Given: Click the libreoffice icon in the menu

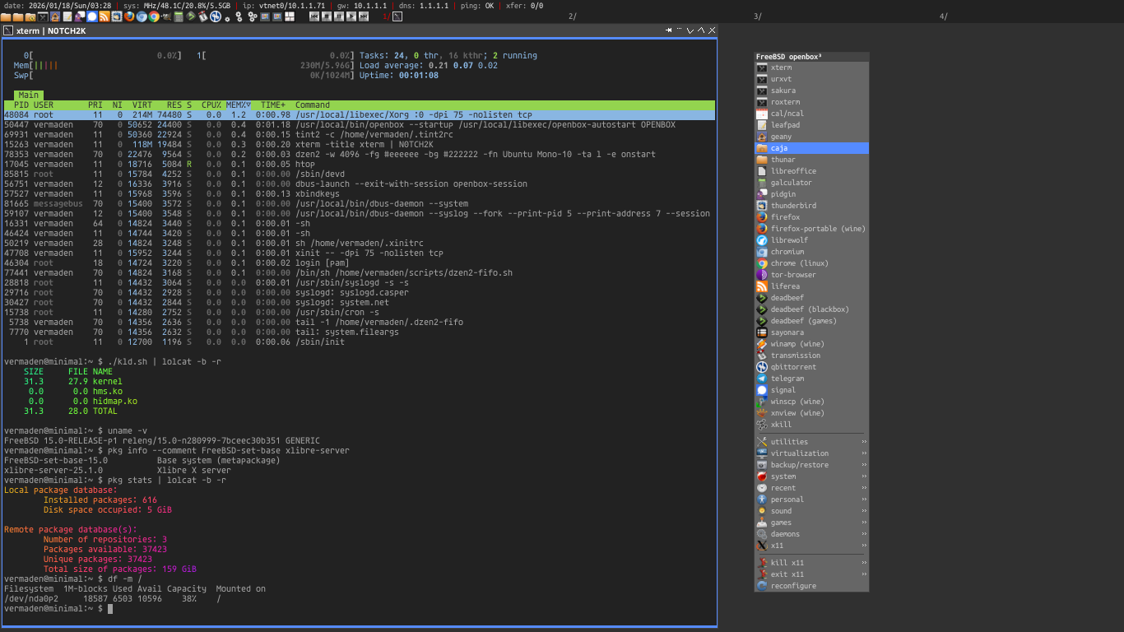Looking at the screenshot, I should pos(760,171).
